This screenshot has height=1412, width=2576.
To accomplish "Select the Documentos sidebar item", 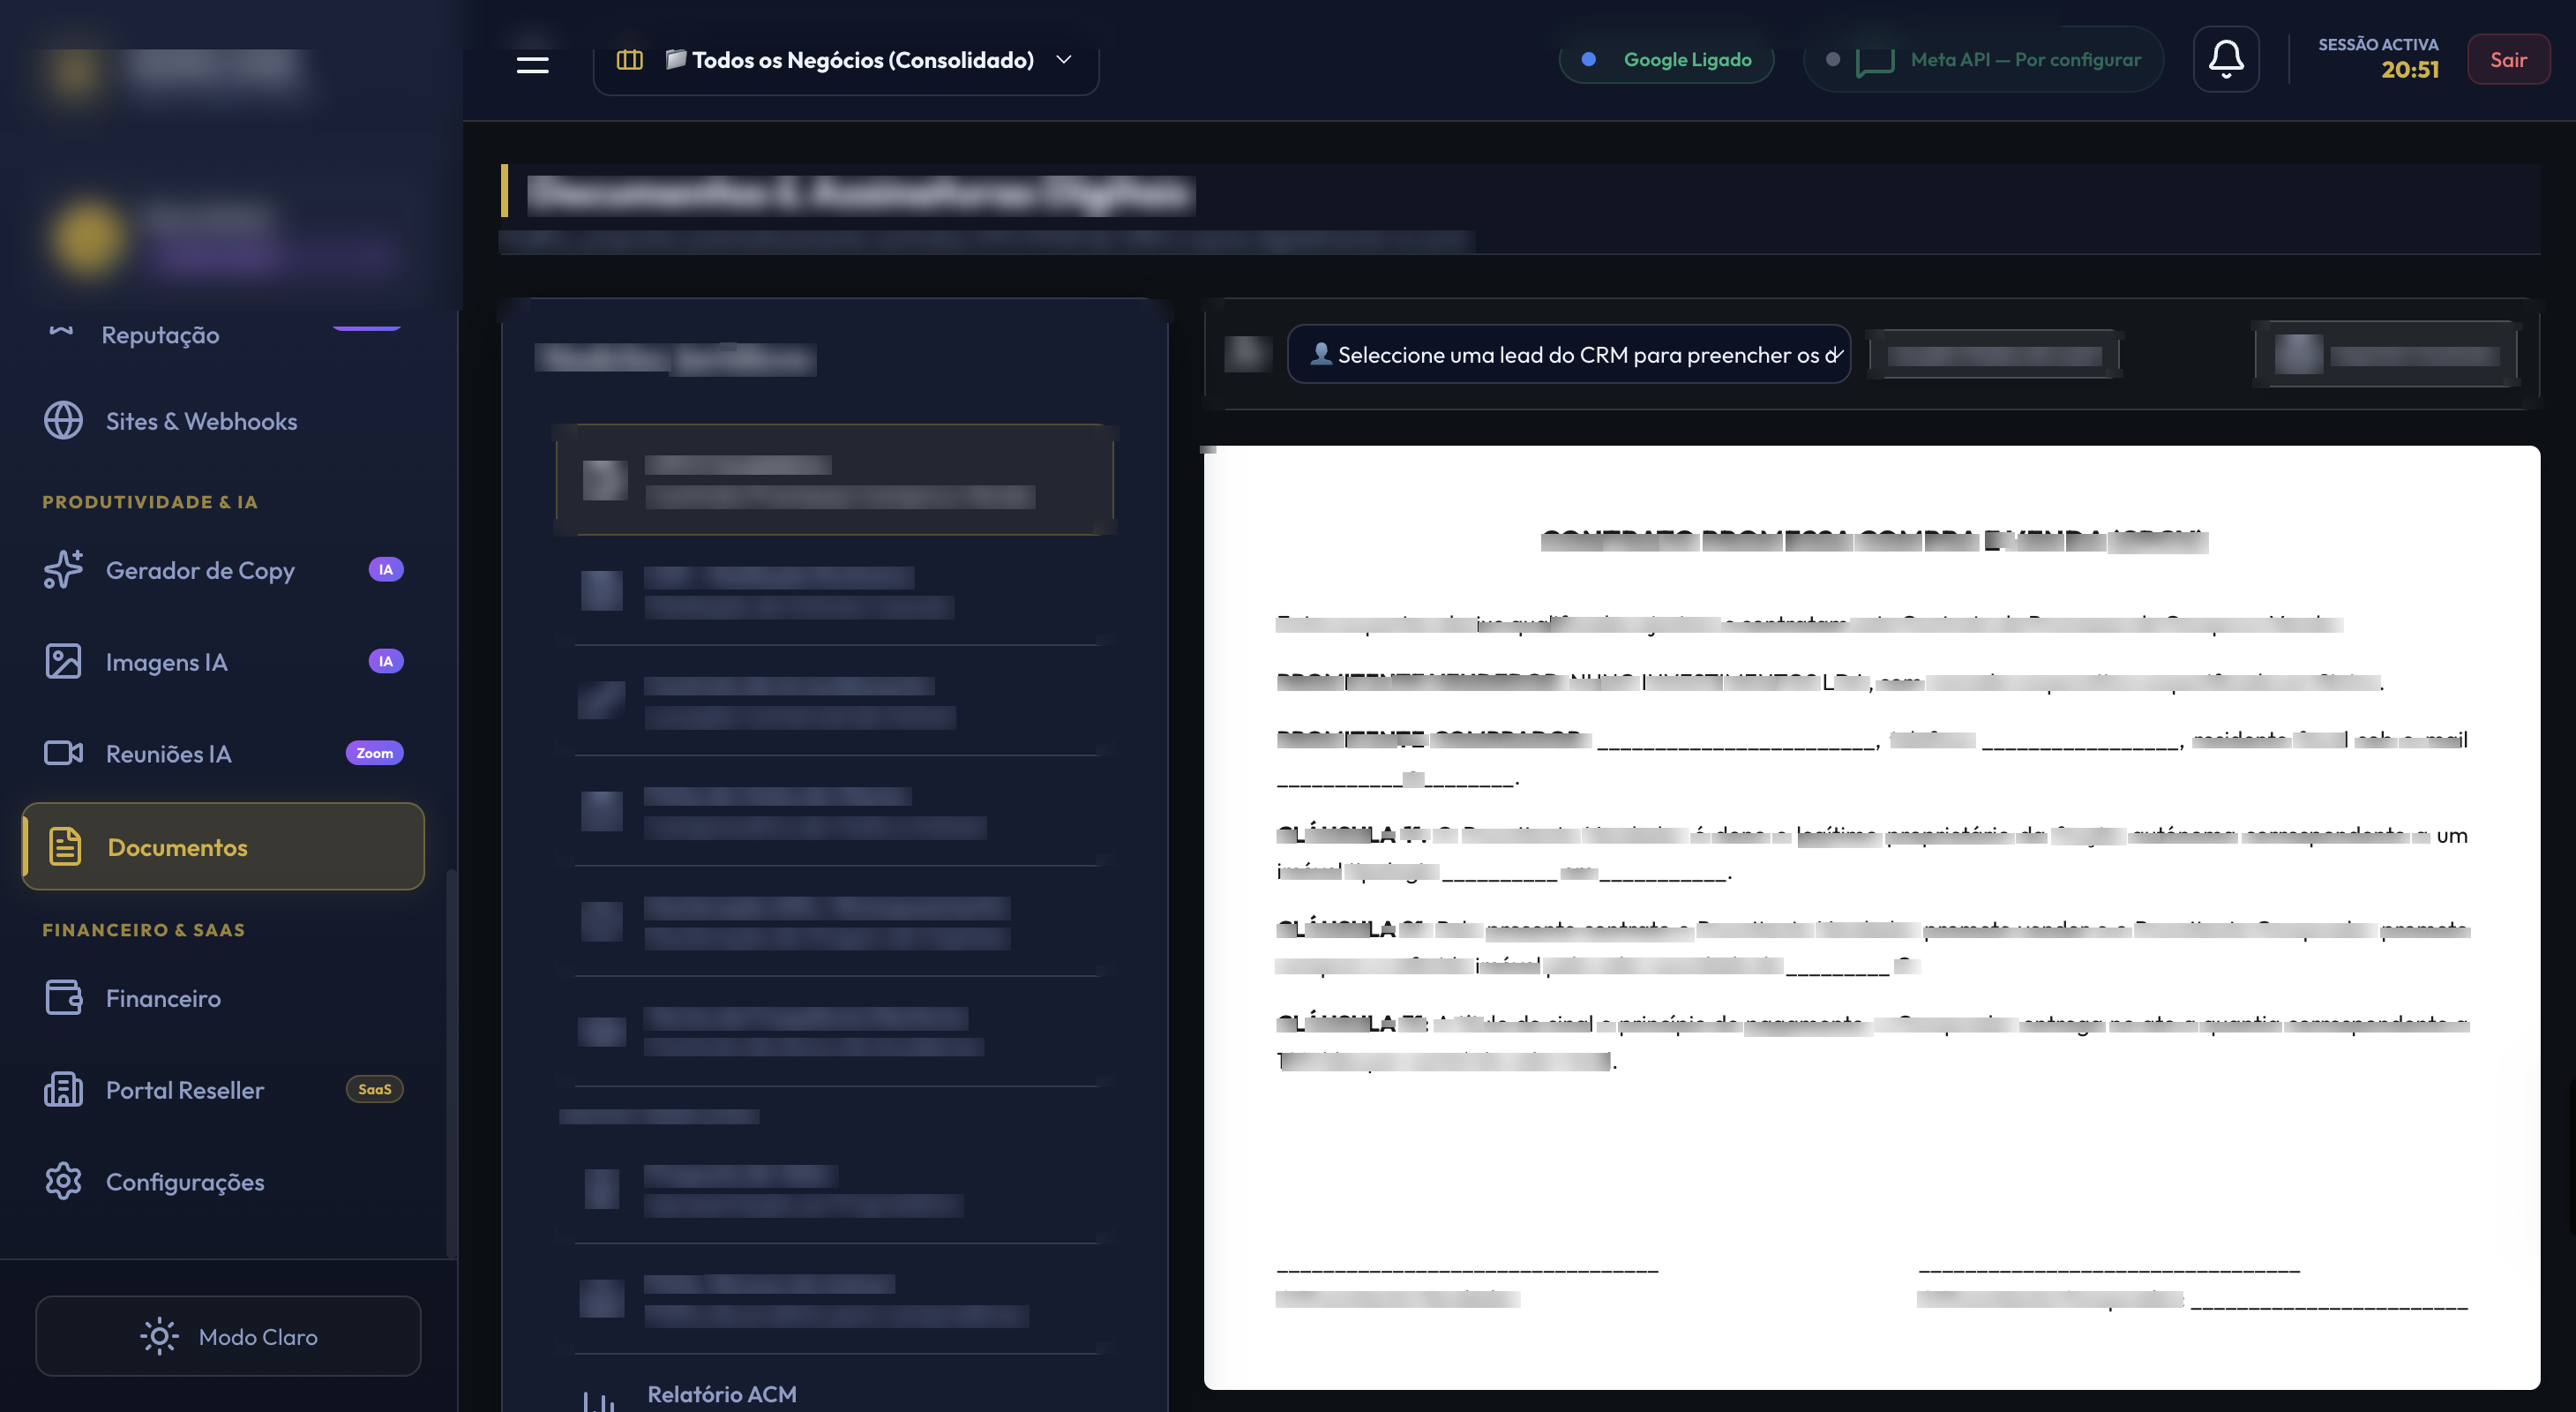I will 223,846.
